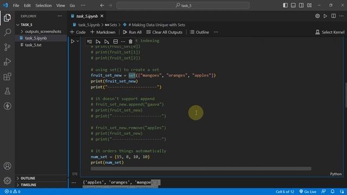This screenshot has height=195, width=347.
Task: Open the Testing flask view
Action: pyautogui.click(x=7, y=91)
